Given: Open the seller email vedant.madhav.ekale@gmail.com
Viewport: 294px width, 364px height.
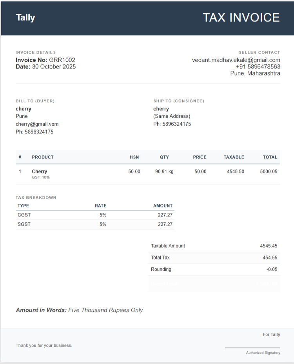Looking at the screenshot, I should tap(236, 60).
